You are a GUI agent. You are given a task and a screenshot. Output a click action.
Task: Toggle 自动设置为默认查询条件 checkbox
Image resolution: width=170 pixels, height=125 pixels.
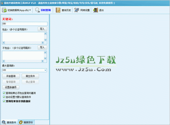tap(4, 97)
